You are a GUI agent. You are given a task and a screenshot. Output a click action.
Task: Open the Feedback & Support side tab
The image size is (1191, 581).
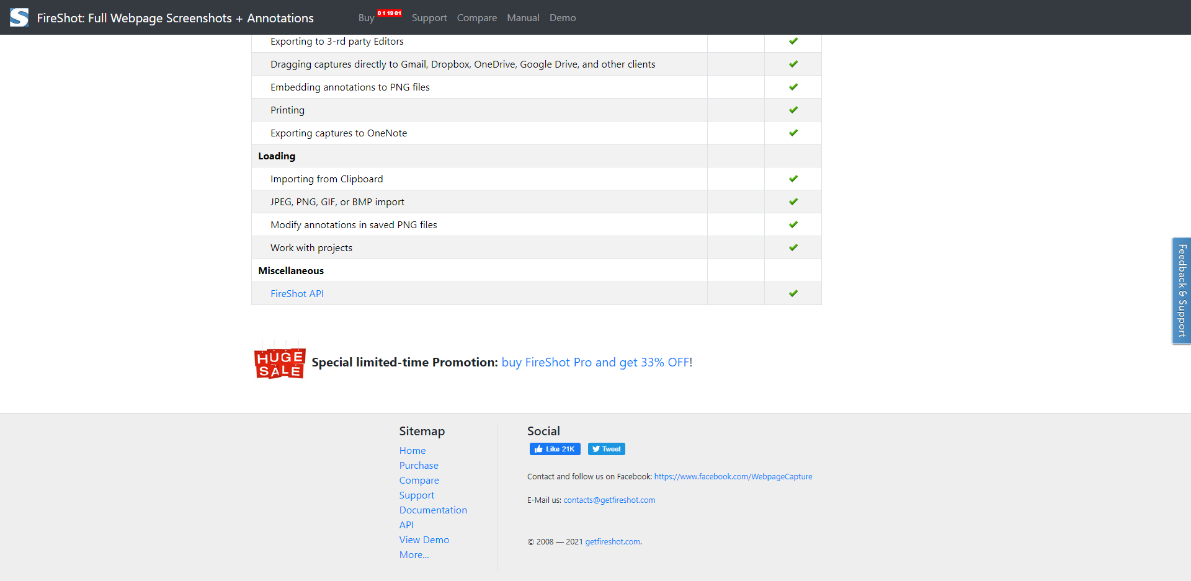(1182, 291)
